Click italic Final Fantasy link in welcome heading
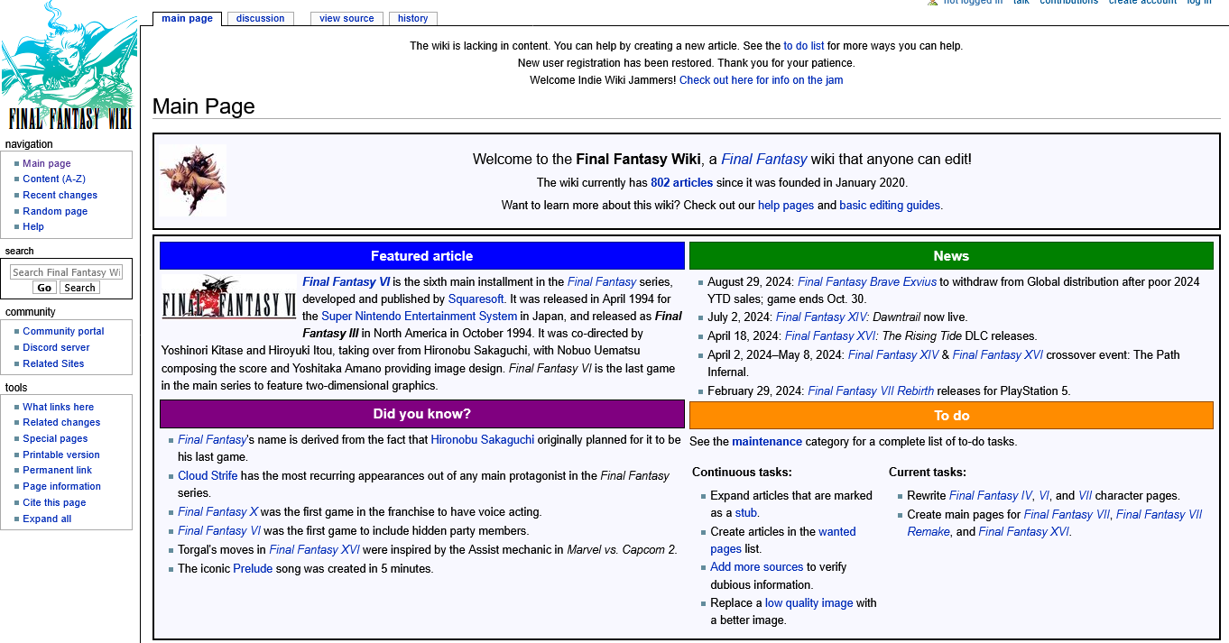 (x=763, y=160)
